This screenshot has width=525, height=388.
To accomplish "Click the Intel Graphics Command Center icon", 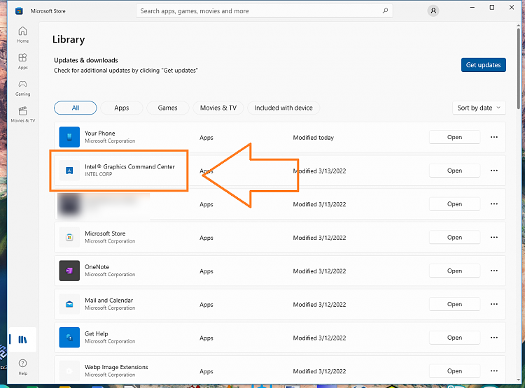I will coord(69,171).
